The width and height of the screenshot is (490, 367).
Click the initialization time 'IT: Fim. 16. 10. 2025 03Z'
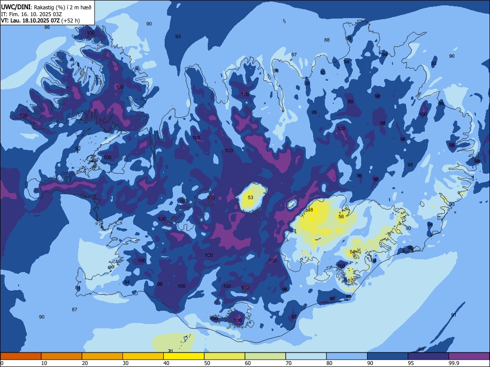point(31,14)
